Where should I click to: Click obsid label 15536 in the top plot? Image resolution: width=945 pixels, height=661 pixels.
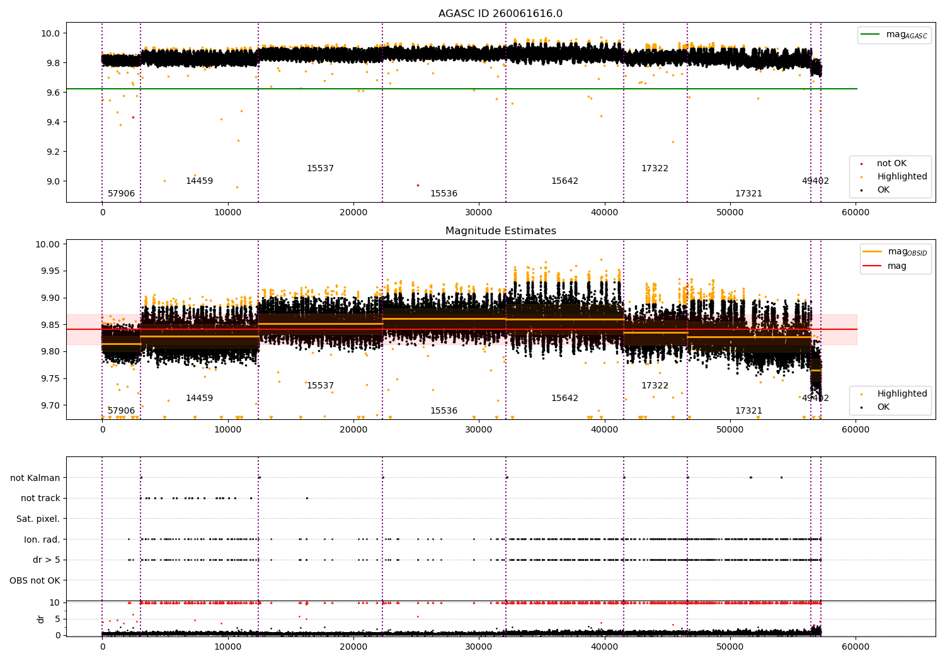tap(444, 194)
